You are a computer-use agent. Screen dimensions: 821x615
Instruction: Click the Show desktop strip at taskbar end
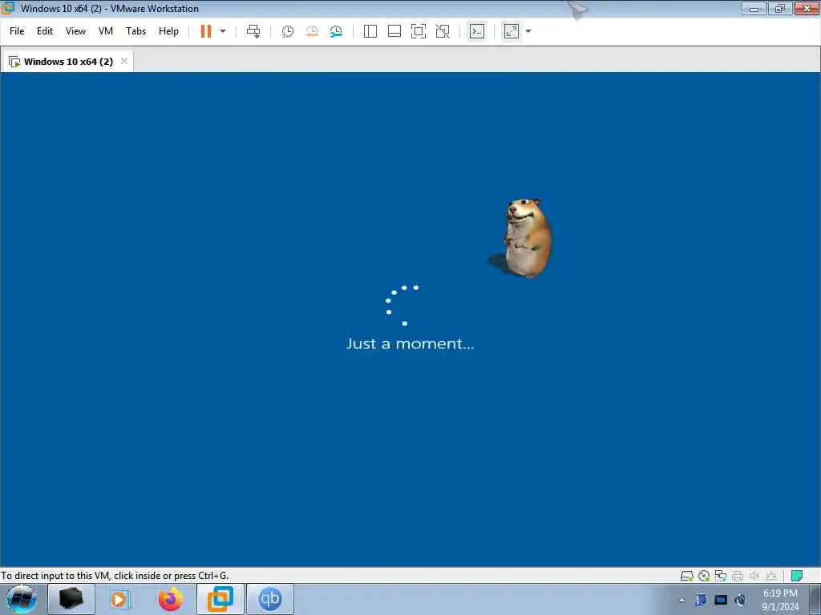(815, 600)
